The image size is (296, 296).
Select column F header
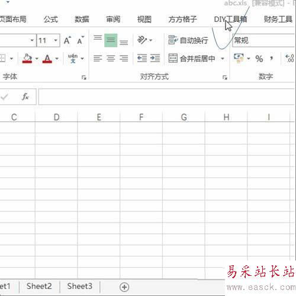click(x=141, y=117)
